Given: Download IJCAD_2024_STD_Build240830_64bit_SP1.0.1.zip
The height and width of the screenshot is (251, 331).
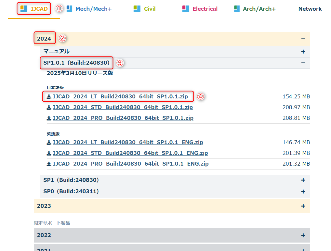Looking at the screenshot, I should (123, 107).
